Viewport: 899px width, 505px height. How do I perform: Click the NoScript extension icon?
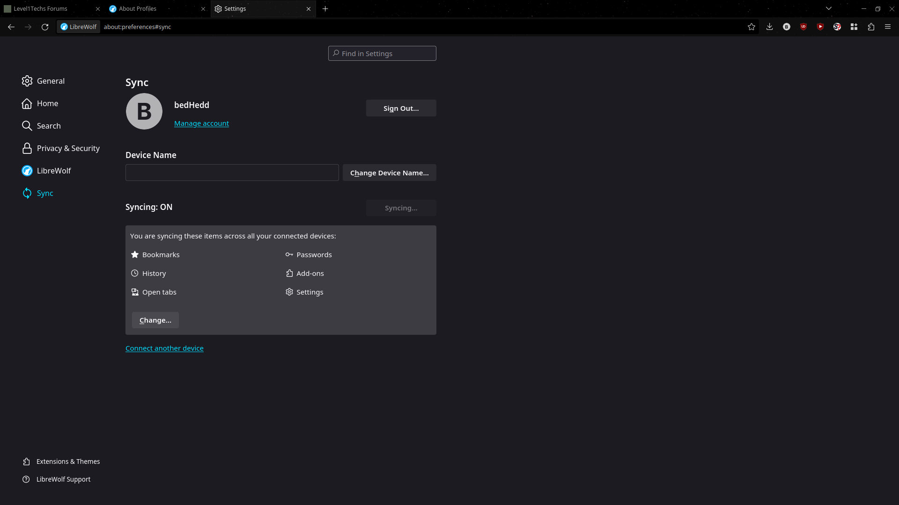[837, 27]
